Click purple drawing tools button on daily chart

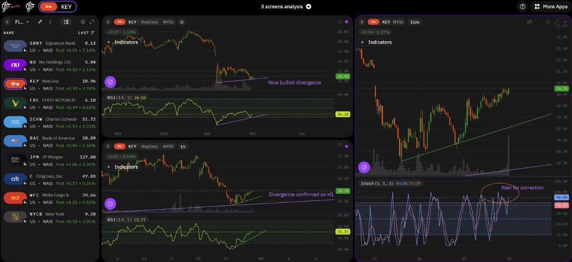pyautogui.click(x=110, y=82)
